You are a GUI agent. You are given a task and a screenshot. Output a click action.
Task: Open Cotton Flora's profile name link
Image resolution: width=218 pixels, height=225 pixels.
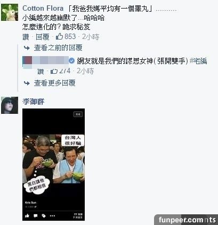tap(43, 9)
